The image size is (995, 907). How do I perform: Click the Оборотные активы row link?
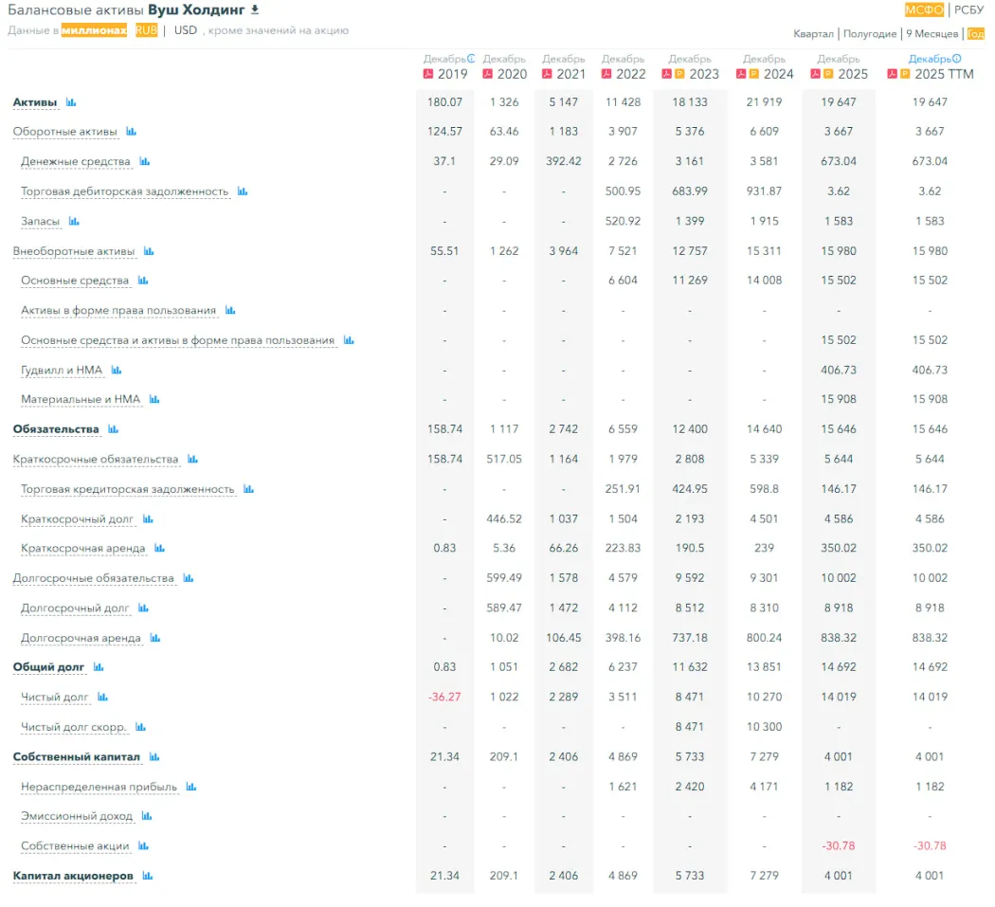(x=65, y=132)
